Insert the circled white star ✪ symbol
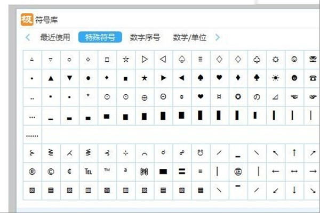 (x=238, y=97)
